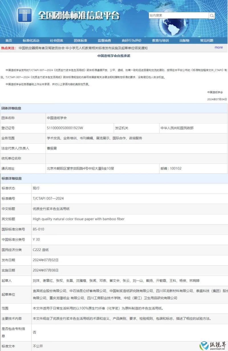Select Chinese title 优质全竹浆本色生活用纸 in table

tap(51, 209)
